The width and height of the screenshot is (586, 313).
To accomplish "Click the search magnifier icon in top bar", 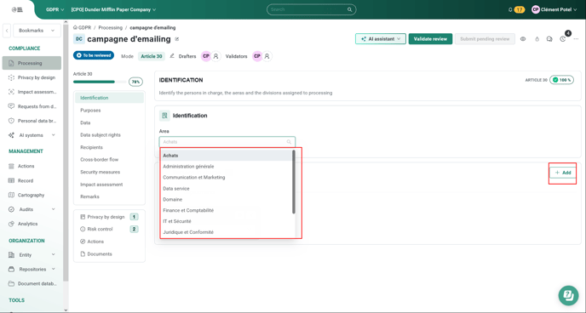I will (350, 9).
